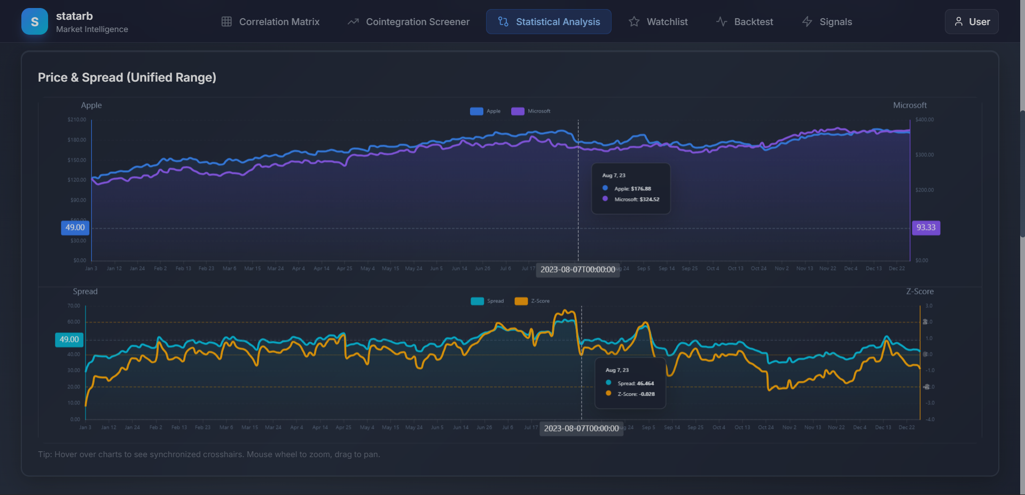Open the Correlation Matrix page
The height and width of the screenshot is (495, 1025).
270,21
